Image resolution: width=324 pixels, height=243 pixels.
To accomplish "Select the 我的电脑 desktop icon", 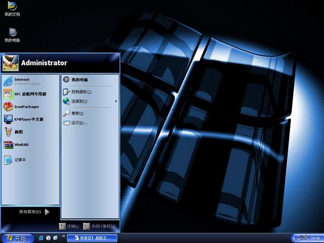I will point(12,33).
